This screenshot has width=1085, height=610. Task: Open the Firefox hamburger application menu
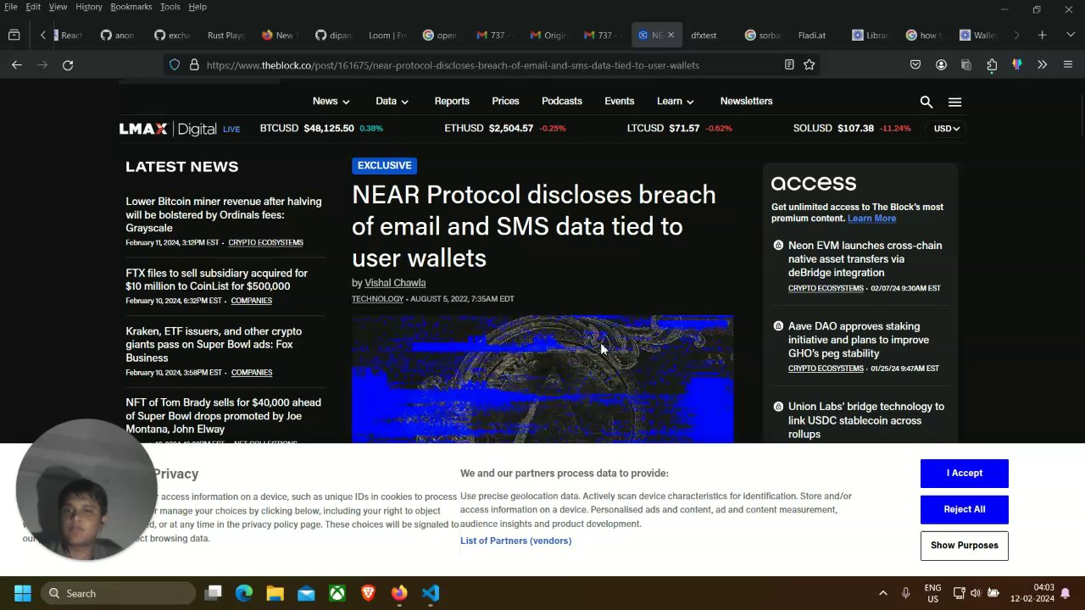1068,64
